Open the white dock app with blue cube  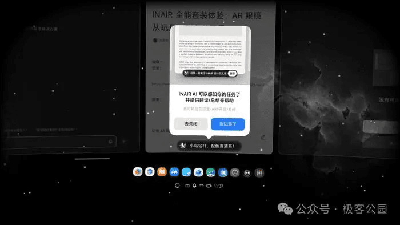click(x=150, y=172)
